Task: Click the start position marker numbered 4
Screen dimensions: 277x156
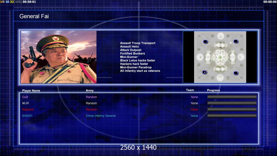Action: tap(205, 72)
